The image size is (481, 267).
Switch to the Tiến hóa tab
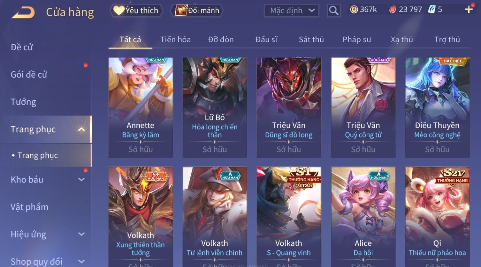[x=175, y=40]
